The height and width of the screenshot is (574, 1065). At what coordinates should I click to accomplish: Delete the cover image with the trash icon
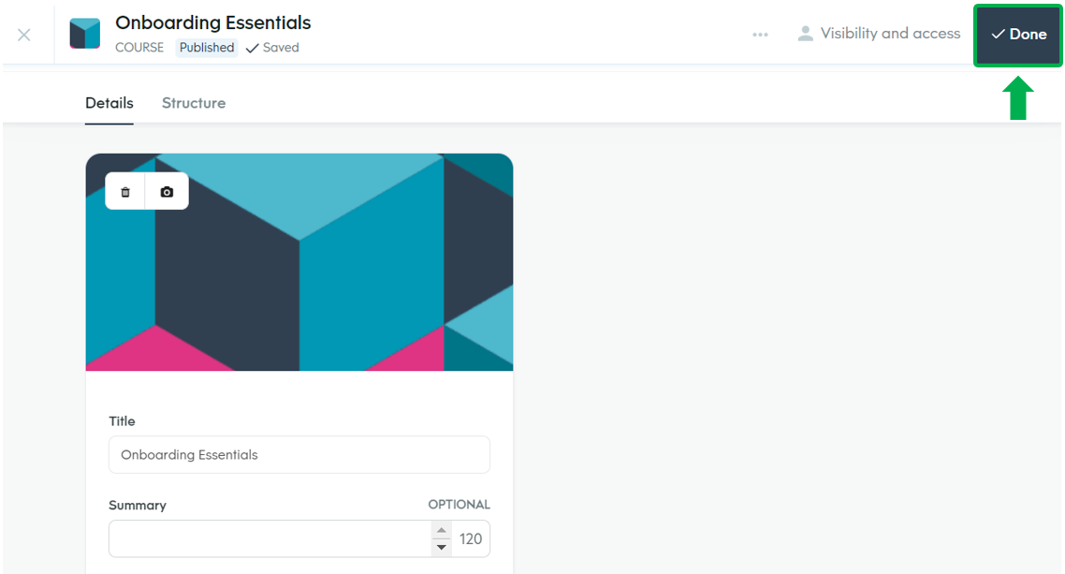(125, 192)
